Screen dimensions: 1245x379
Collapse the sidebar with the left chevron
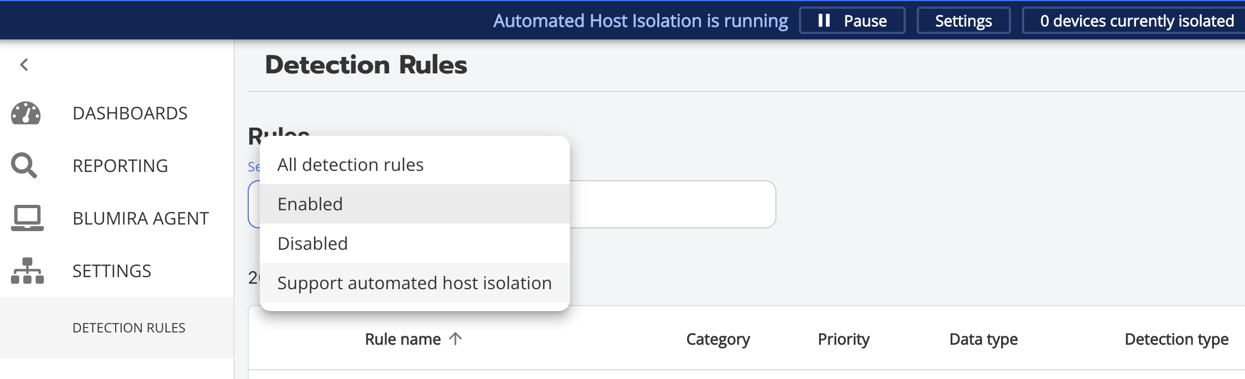24,65
